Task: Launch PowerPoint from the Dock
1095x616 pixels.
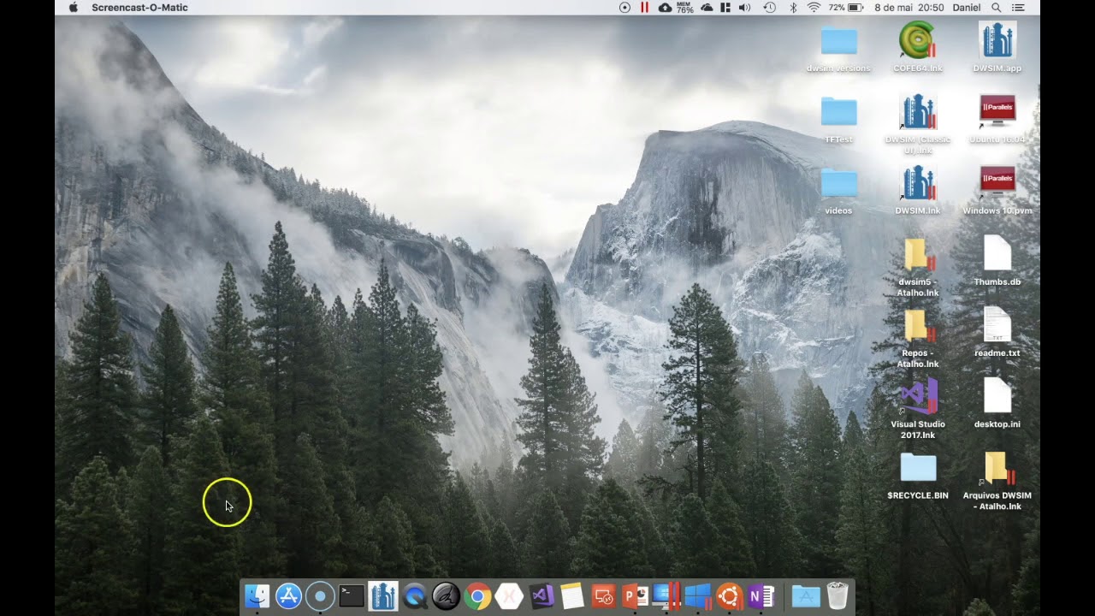Action: tap(636, 596)
